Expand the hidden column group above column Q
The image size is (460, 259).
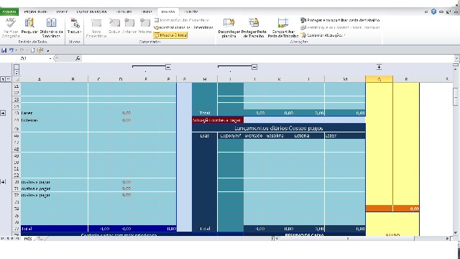click(x=379, y=67)
